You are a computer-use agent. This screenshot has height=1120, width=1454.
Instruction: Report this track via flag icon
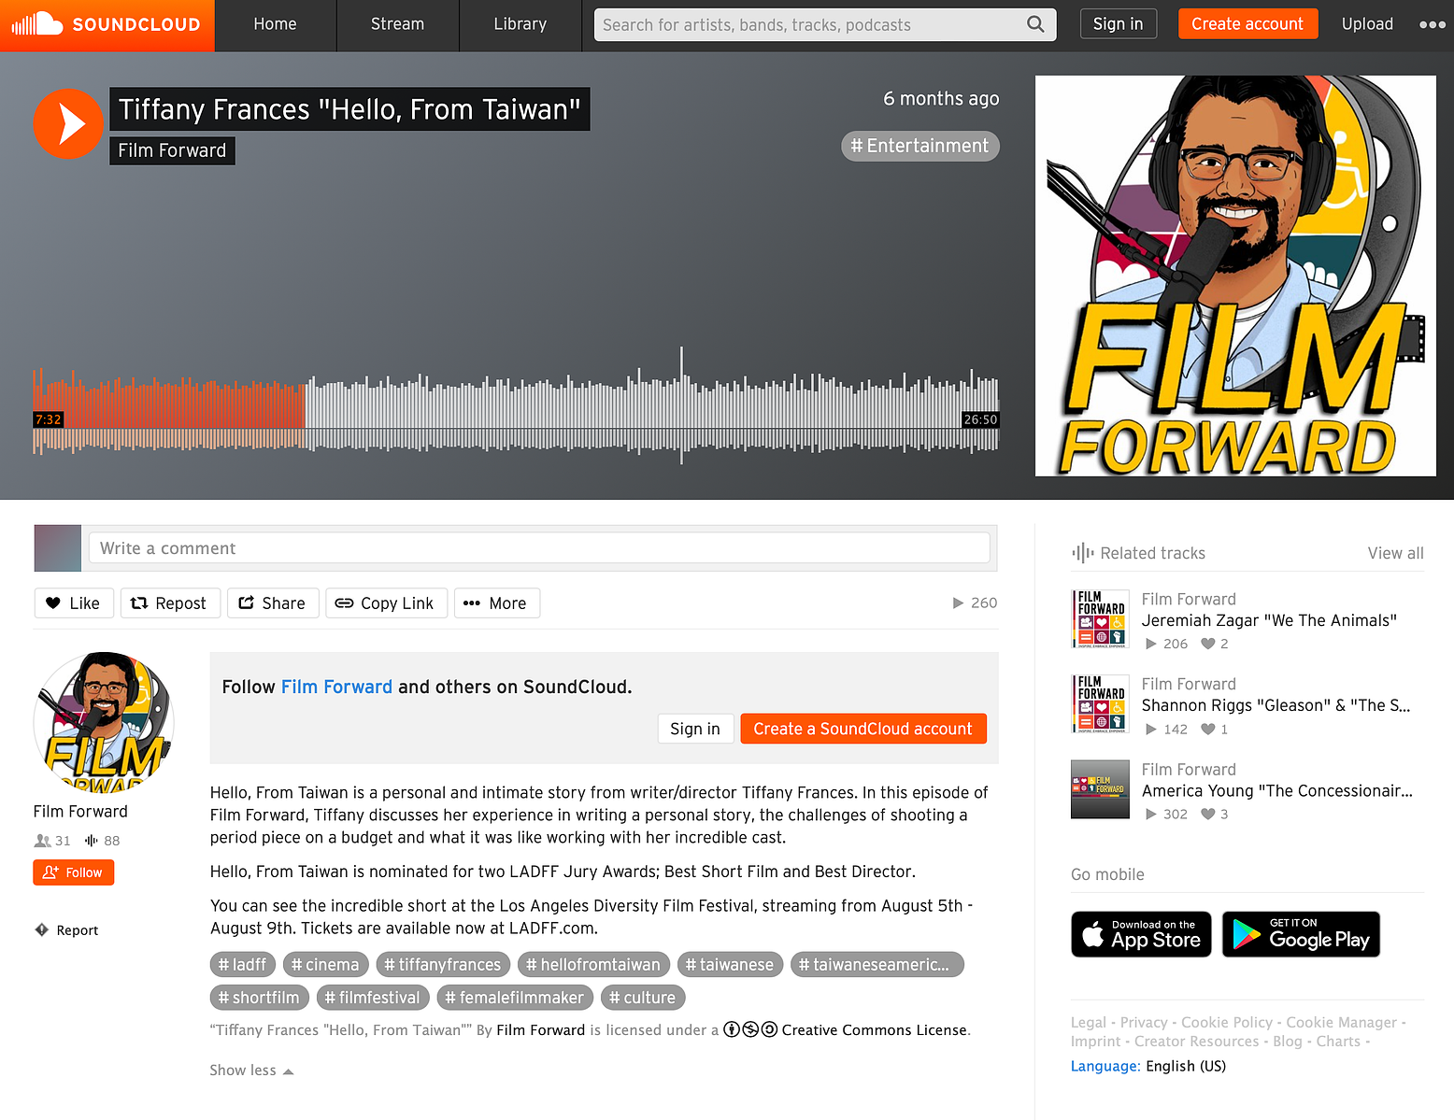(x=66, y=930)
